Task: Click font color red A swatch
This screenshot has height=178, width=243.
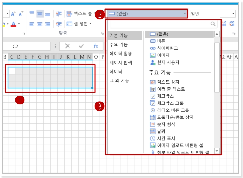Action: click(13, 24)
